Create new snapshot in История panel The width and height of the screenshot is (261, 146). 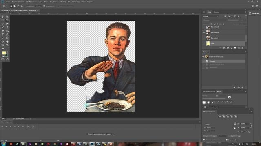(x=239, y=88)
